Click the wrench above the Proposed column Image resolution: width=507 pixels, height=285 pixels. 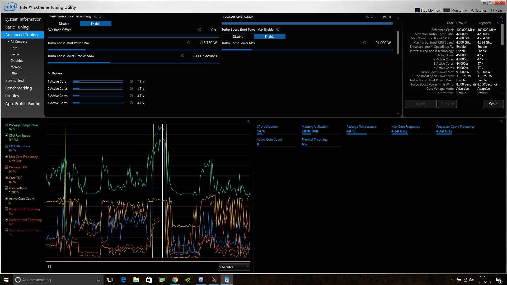pyautogui.click(x=501, y=17)
